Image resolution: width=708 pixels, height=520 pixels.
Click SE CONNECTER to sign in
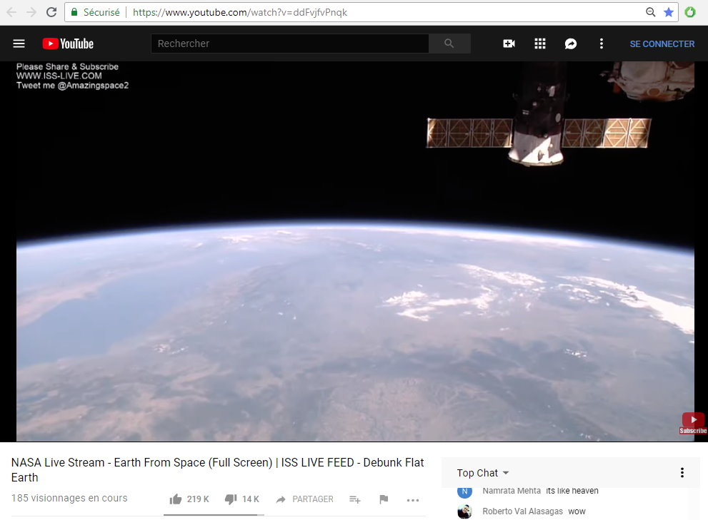662,44
